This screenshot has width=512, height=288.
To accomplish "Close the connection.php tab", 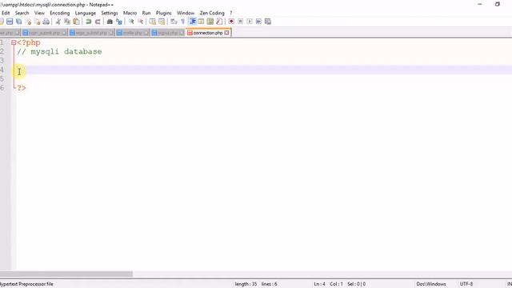I will pos(226,33).
